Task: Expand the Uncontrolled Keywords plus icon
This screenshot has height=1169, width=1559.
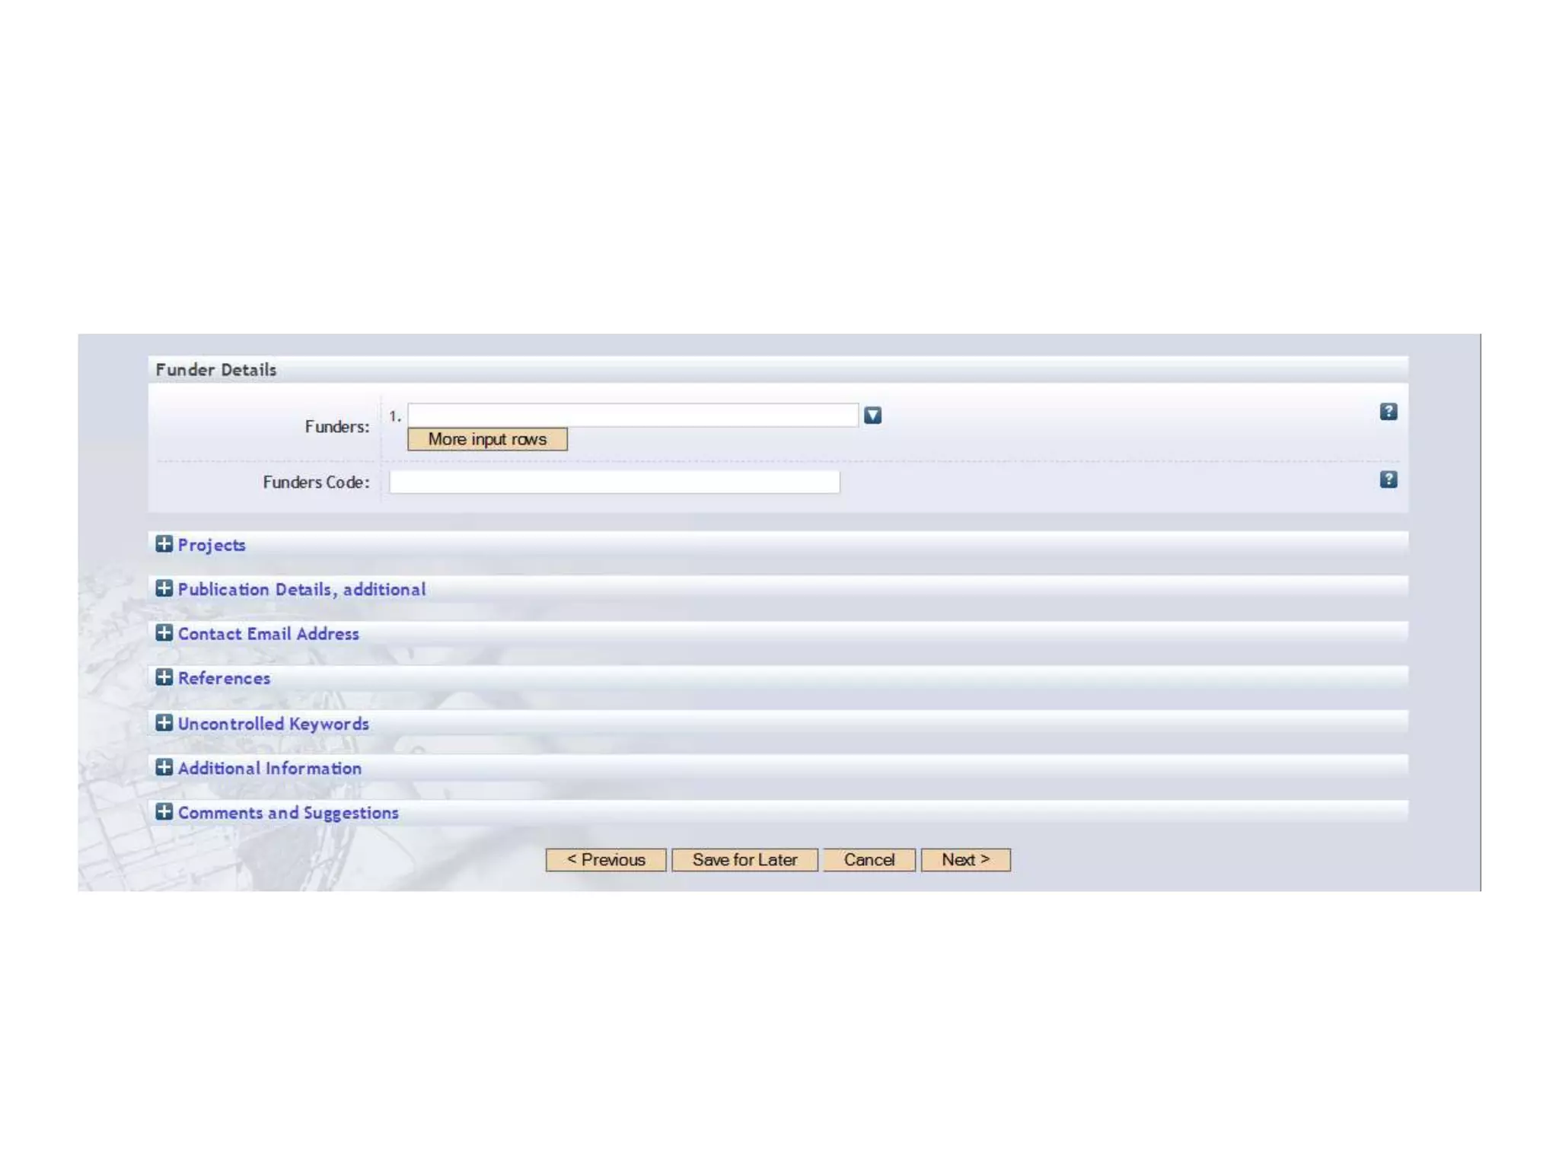Action: click(x=164, y=723)
